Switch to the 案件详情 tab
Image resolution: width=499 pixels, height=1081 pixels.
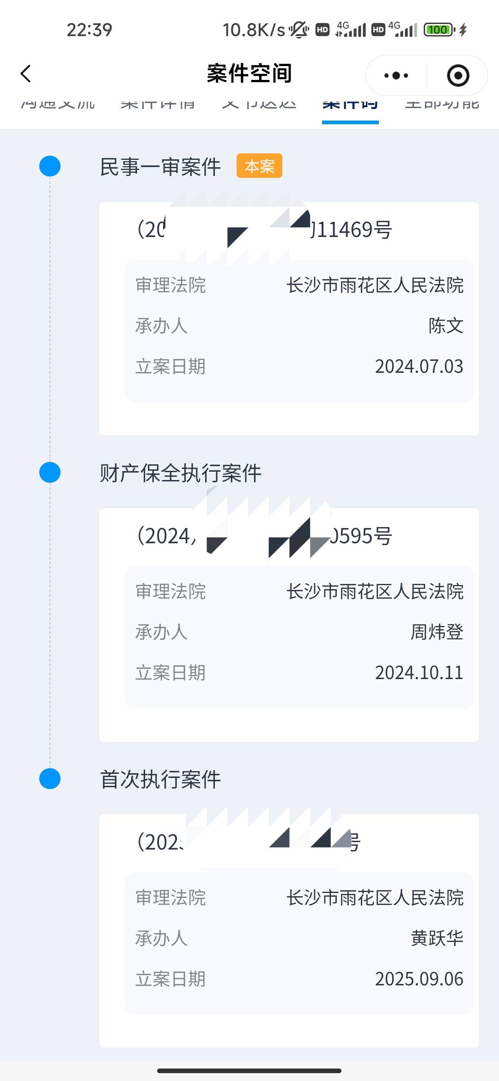(158, 104)
